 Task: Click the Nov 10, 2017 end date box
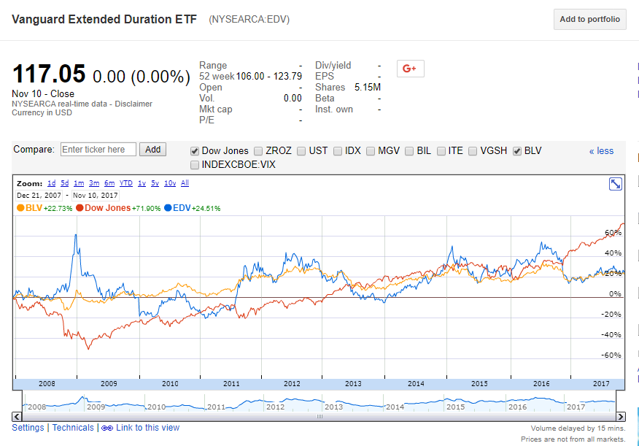tap(95, 196)
